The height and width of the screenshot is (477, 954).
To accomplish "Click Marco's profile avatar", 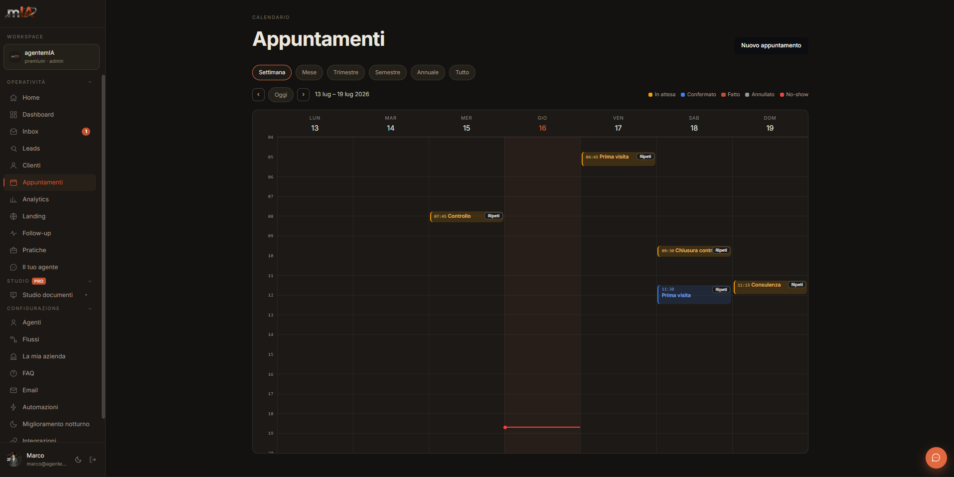I will (14, 459).
